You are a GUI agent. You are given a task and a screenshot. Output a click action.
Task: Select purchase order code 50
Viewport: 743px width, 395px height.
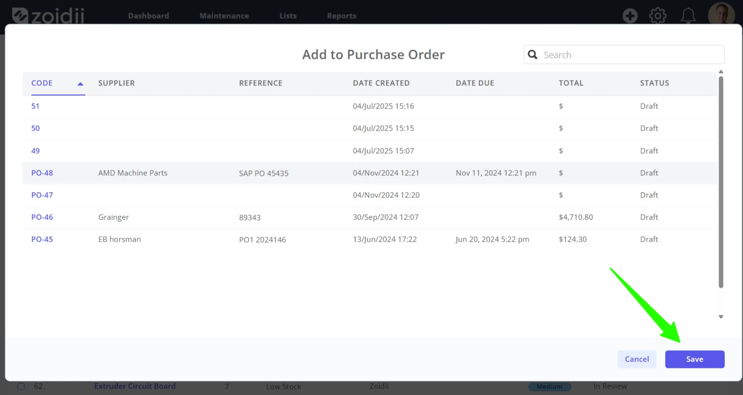pyautogui.click(x=35, y=128)
